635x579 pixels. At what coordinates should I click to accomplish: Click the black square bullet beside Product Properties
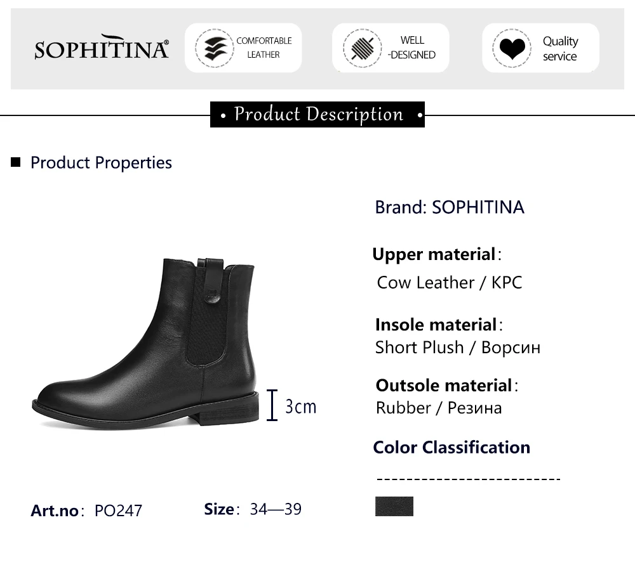click(16, 162)
